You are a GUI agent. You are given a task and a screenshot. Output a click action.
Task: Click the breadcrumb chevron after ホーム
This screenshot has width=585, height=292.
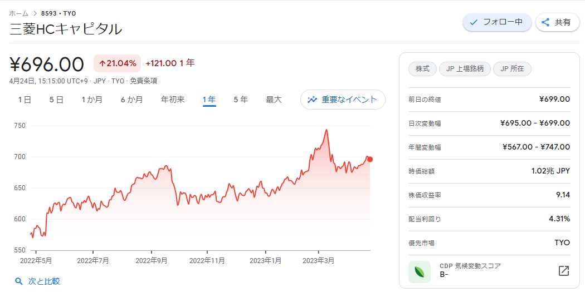point(35,13)
